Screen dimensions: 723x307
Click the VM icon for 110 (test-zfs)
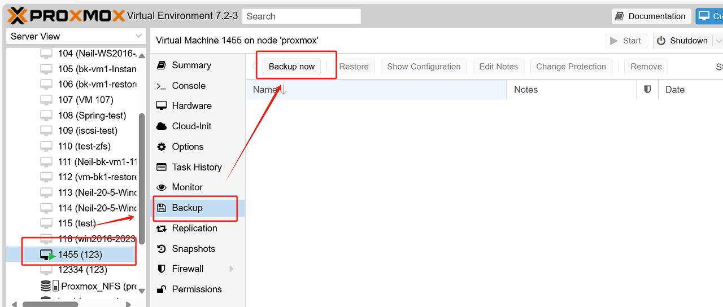pos(46,146)
